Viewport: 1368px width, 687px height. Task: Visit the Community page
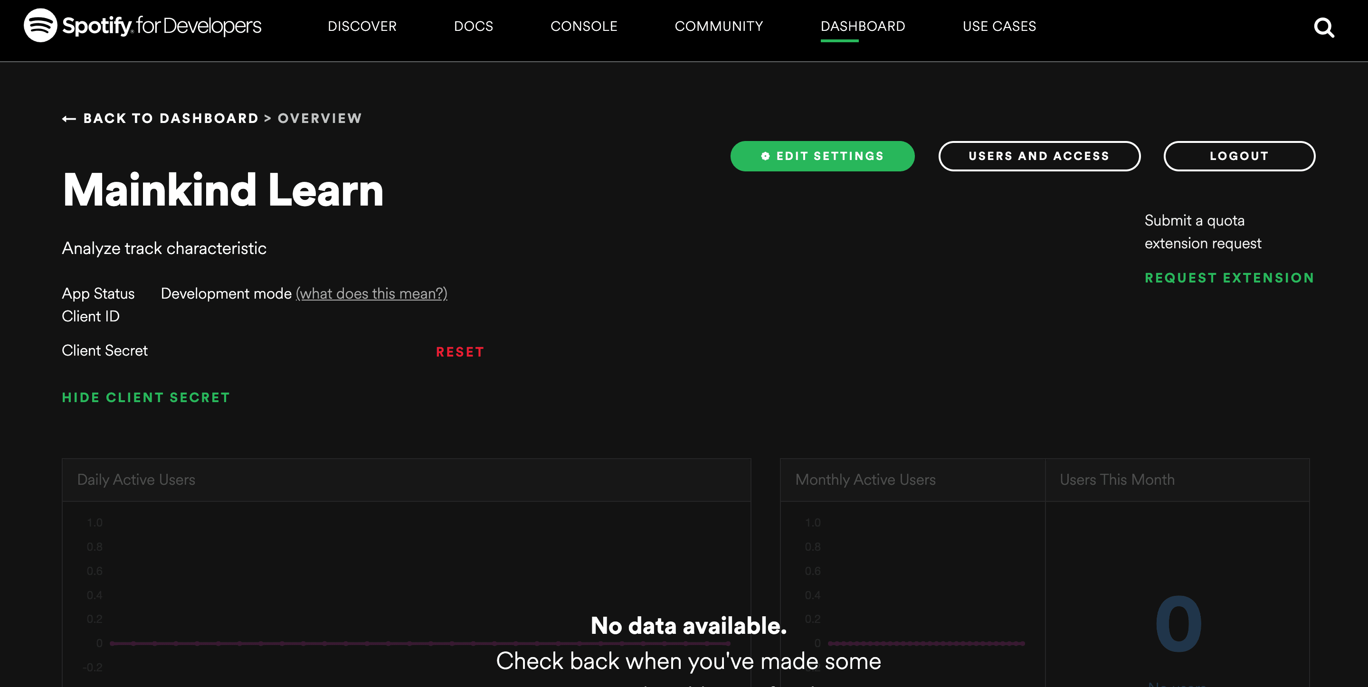click(719, 26)
